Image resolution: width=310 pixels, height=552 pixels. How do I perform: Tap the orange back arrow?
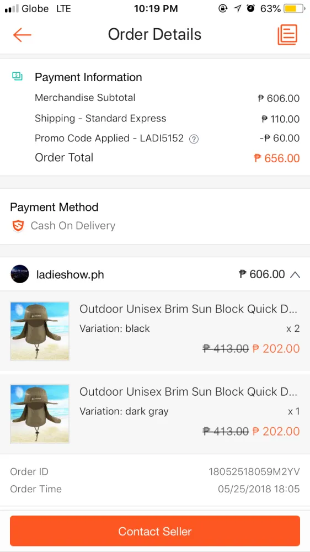pyautogui.click(x=22, y=35)
